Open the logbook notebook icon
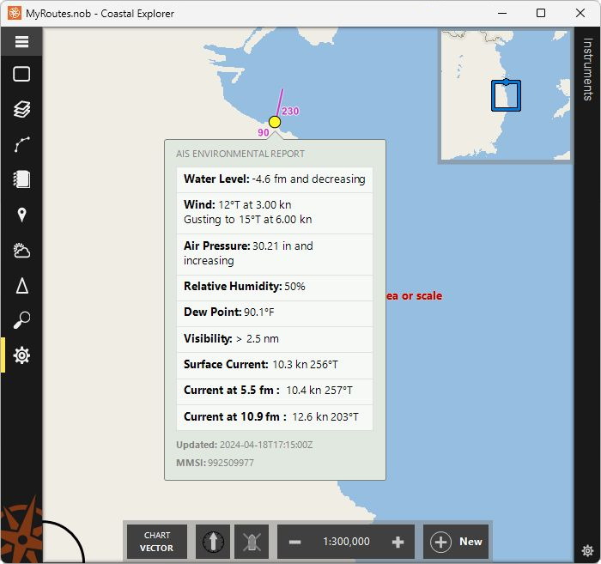601x564 pixels. [x=21, y=179]
